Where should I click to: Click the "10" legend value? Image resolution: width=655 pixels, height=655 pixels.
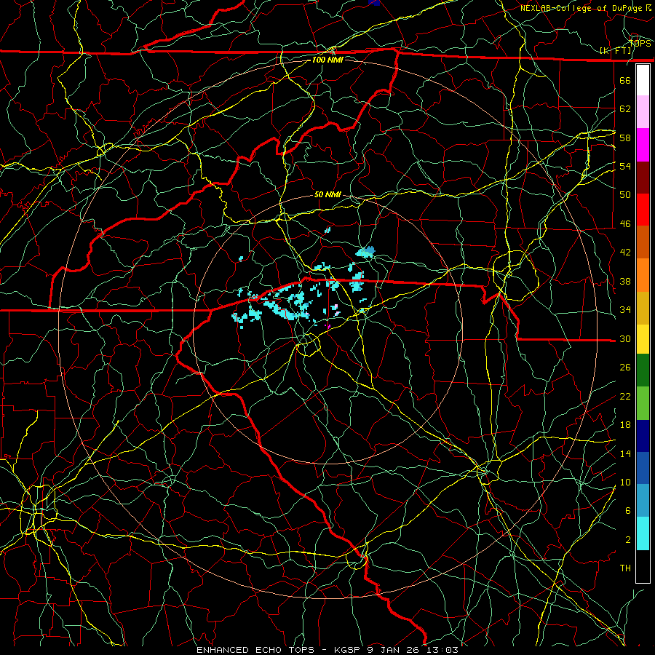(625, 483)
